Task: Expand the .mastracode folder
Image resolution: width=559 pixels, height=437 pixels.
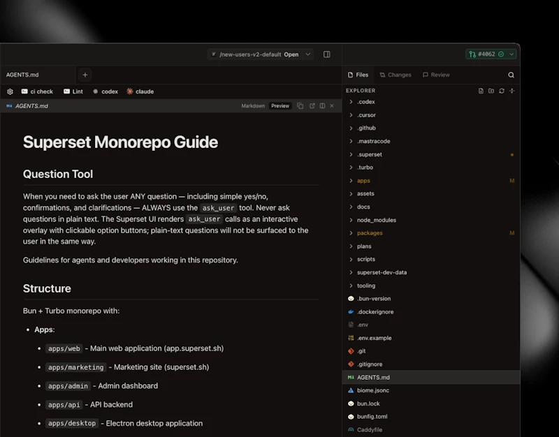Action: click(431, 141)
